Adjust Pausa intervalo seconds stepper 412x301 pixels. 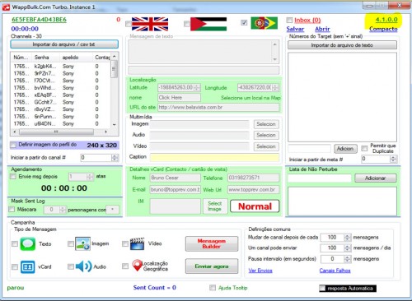pyautogui.click(x=348, y=259)
